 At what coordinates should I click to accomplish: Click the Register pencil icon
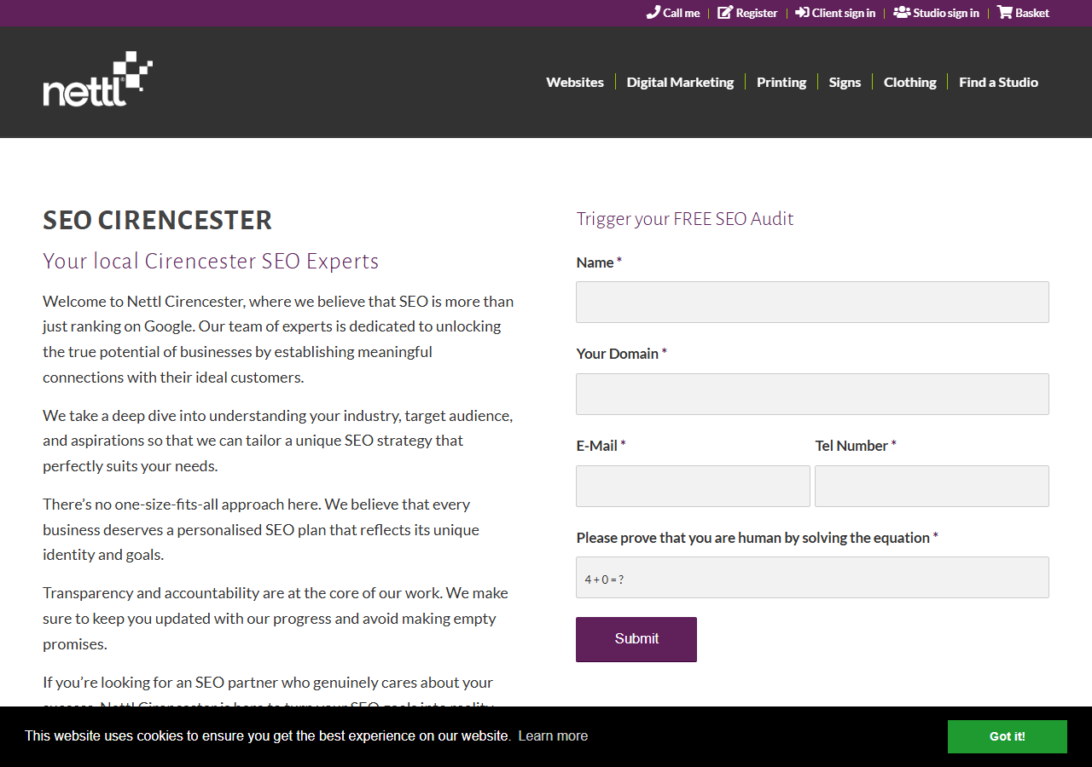[x=725, y=13]
